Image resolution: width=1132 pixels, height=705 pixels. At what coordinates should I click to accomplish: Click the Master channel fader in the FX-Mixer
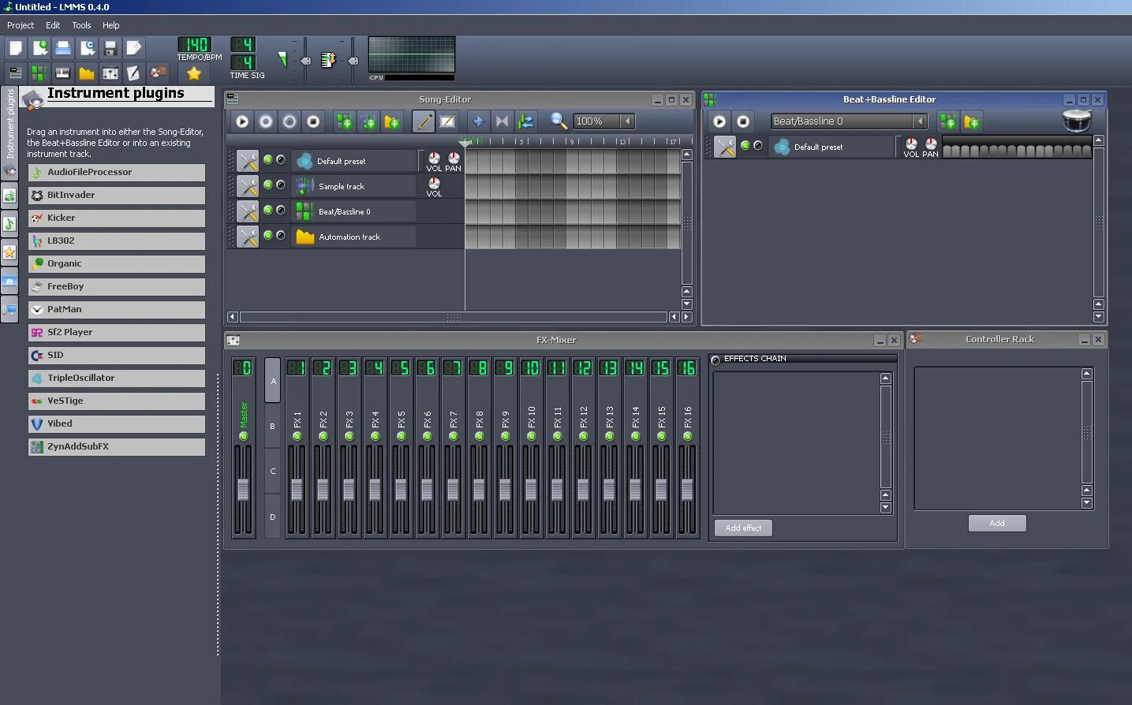tap(244, 490)
